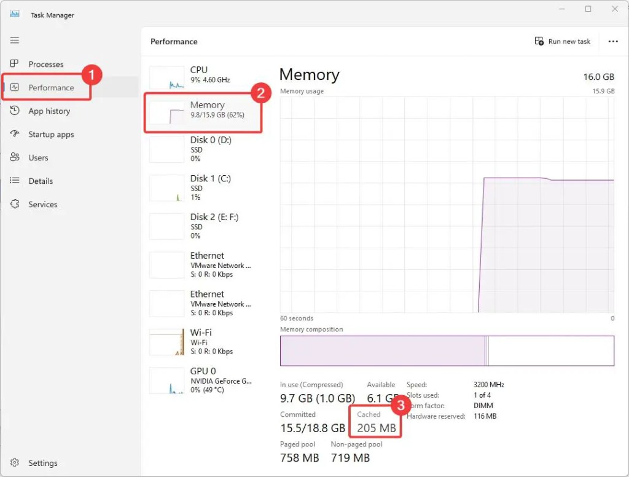Click the Paged pool 758 MB value
This screenshot has width=629, height=477.
click(x=299, y=458)
